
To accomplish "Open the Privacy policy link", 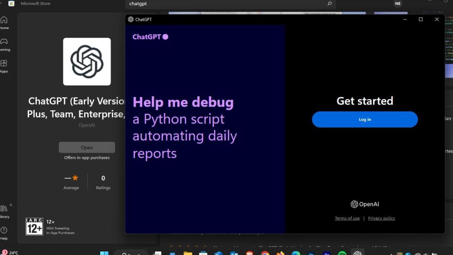I will pyautogui.click(x=381, y=218).
